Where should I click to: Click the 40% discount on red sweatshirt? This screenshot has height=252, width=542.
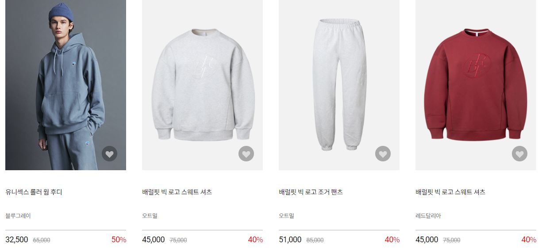tap(529, 240)
